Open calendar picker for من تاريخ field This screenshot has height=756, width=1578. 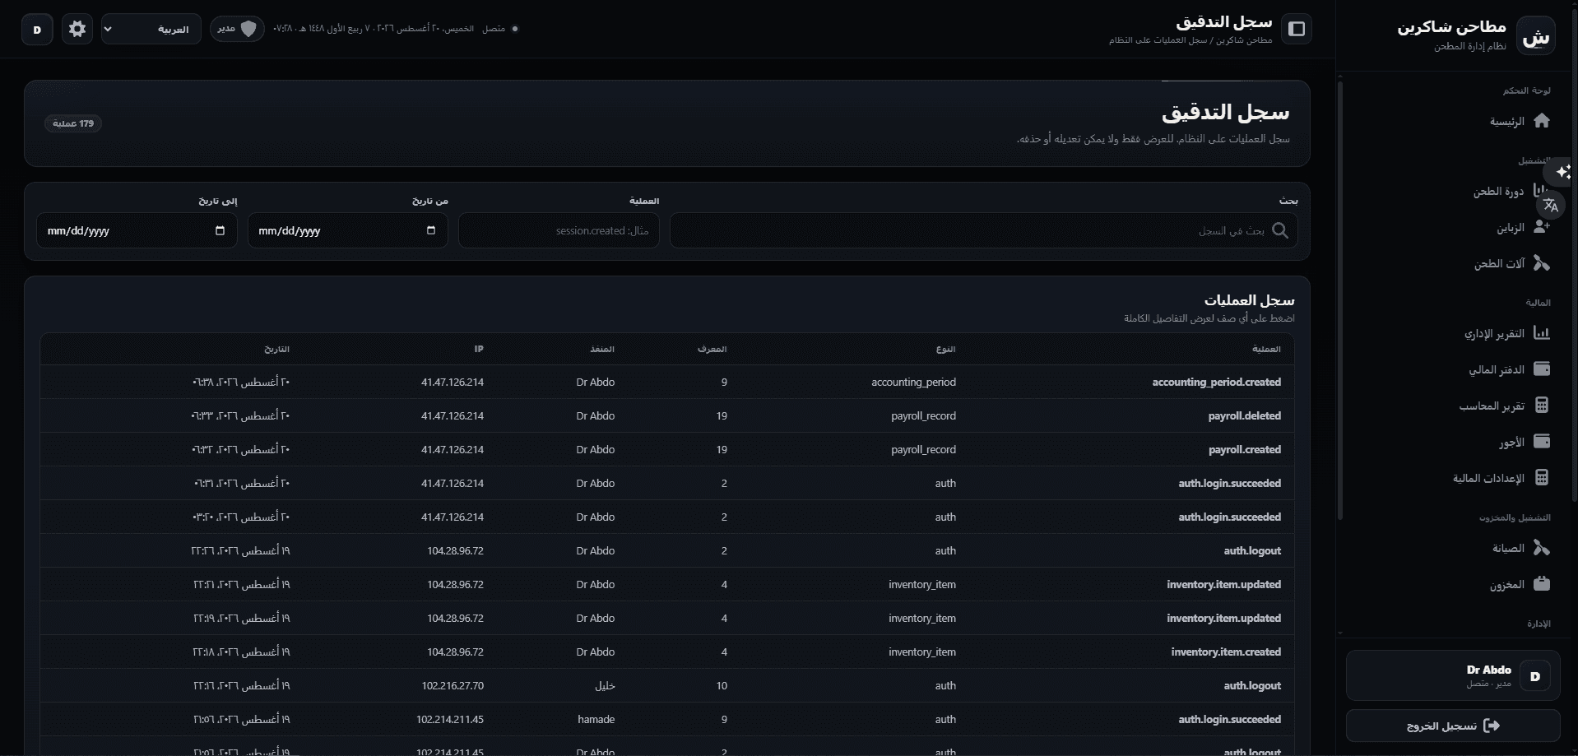[430, 230]
